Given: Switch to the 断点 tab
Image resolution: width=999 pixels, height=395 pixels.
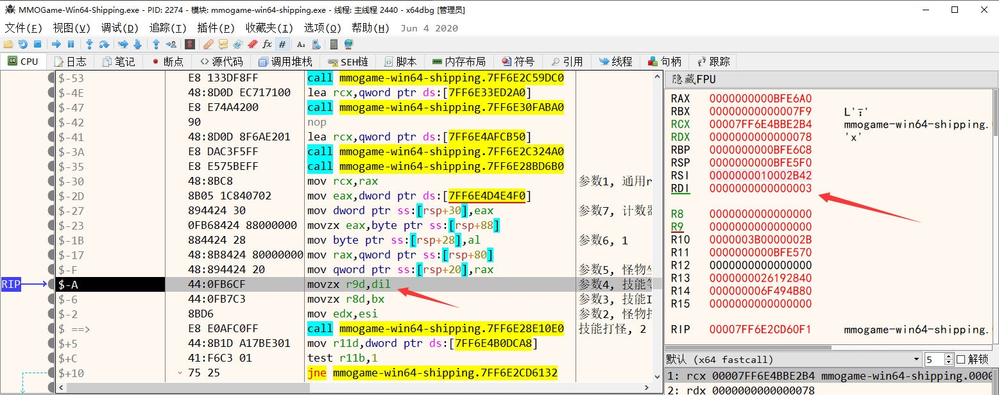Looking at the screenshot, I should [x=167, y=62].
